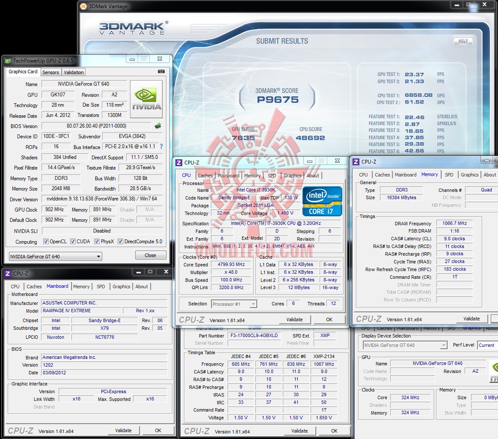Click the Z icon of CPU-Z CPU window
The height and width of the screenshot is (439, 498).
179,162
